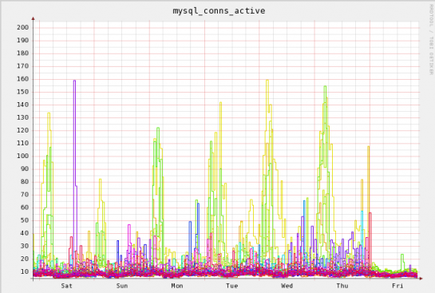Click the mysql_conns_active chart title
Viewport: 435px width, 293px height.
point(219,11)
